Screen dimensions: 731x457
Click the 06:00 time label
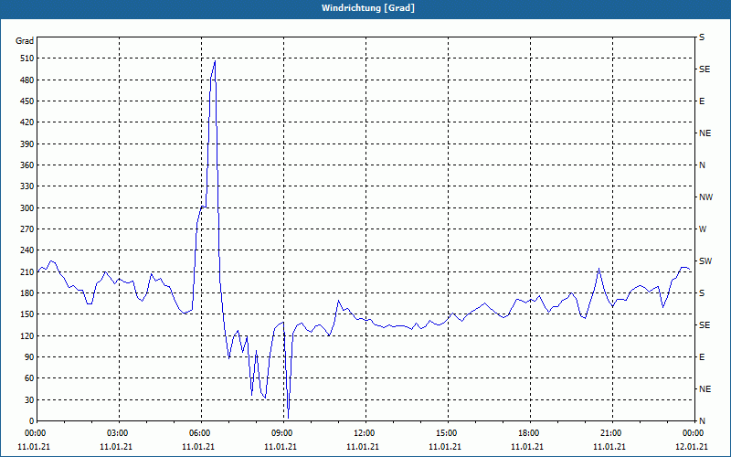198,433
